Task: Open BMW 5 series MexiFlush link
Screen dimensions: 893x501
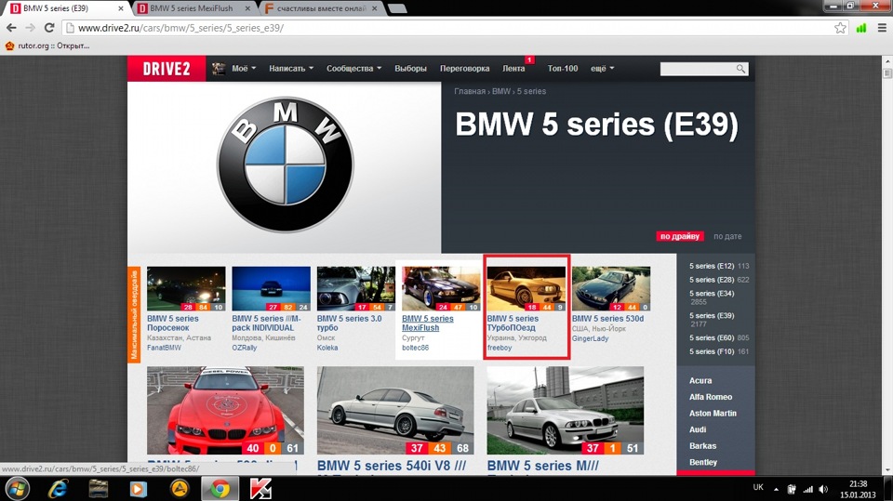Action: (428, 323)
